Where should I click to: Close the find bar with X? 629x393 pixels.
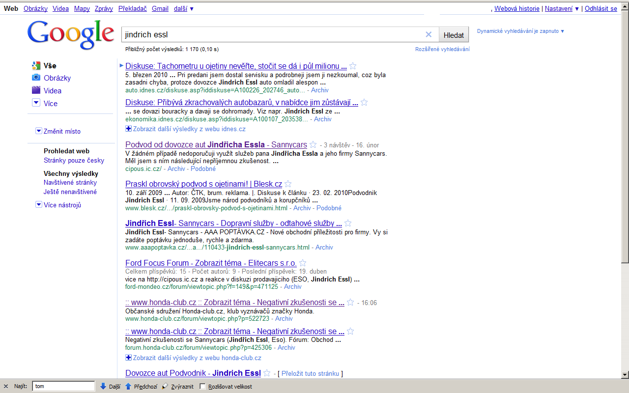[6, 386]
